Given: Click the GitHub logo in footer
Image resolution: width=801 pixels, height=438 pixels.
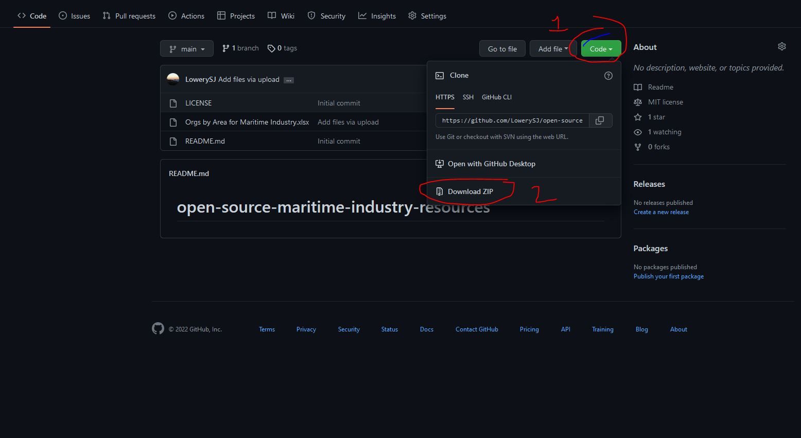Looking at the screenshot, I should (x=158, y=329).
